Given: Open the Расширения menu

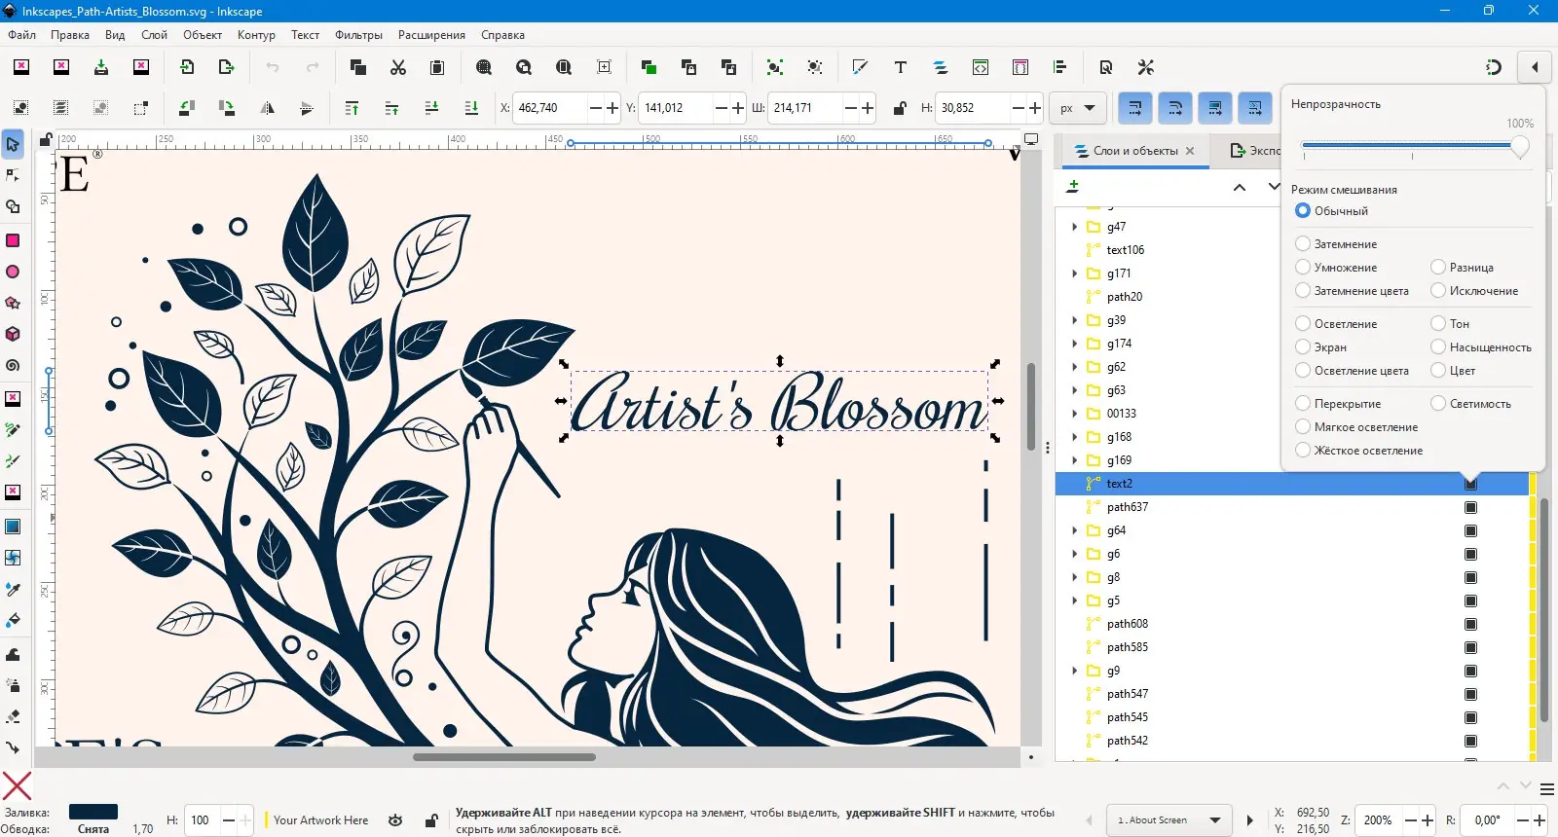Looking at the screenshot, I should click(x=431, y=35).
